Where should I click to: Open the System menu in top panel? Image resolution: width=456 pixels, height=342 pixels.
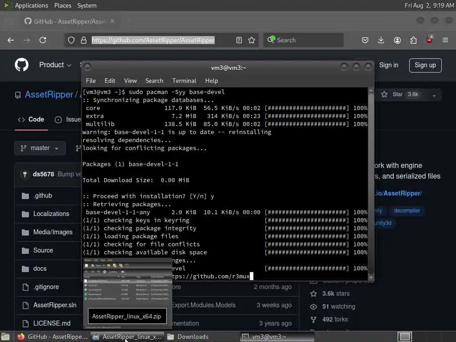click(x=87, y=5)
